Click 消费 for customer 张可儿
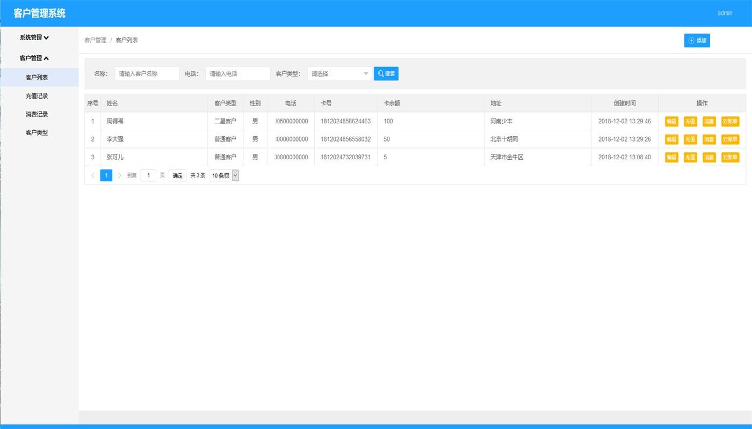752x429 pixels. [x=709, y=158]
